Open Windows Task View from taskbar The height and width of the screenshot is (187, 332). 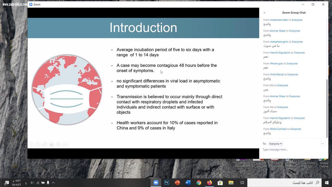coord(242,183)
